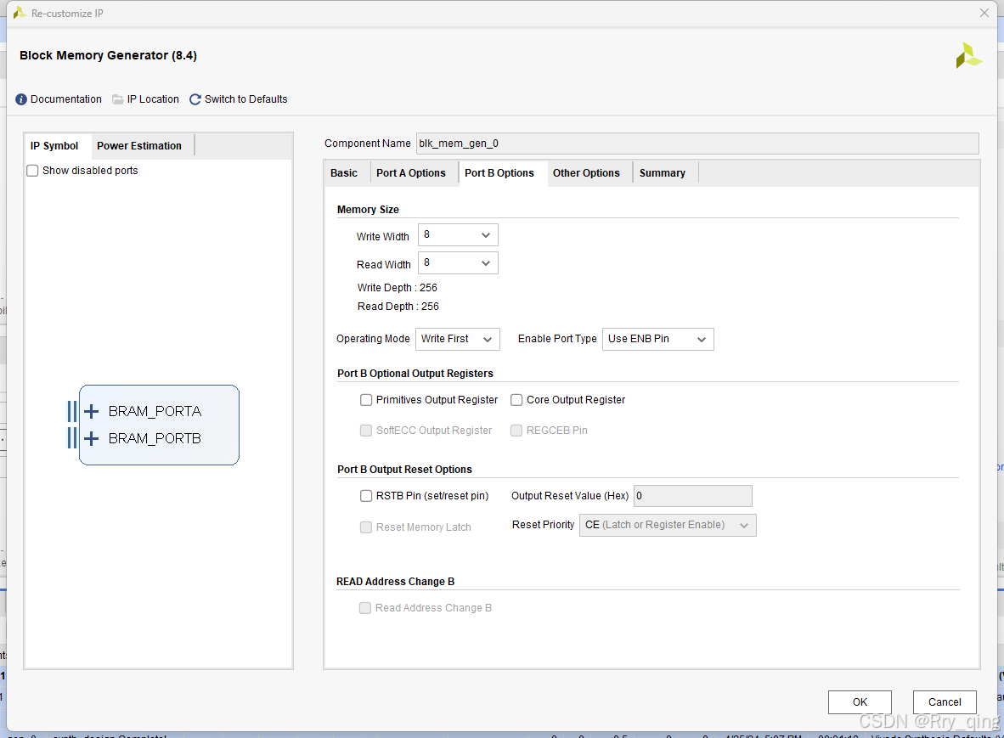Screen dimensions: 1004x738
Task: Click the Output Reset Value (Hex) field
Action: [x=693, y=496]
